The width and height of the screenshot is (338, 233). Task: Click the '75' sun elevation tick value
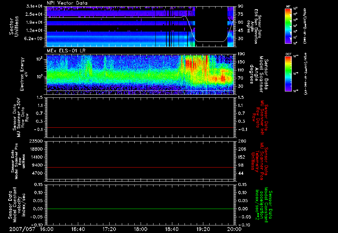(240, 14)
